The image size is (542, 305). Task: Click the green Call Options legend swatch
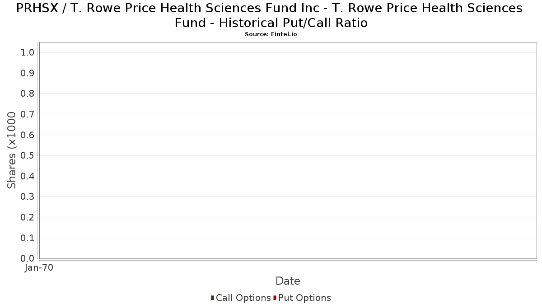[x=212, y=298]
